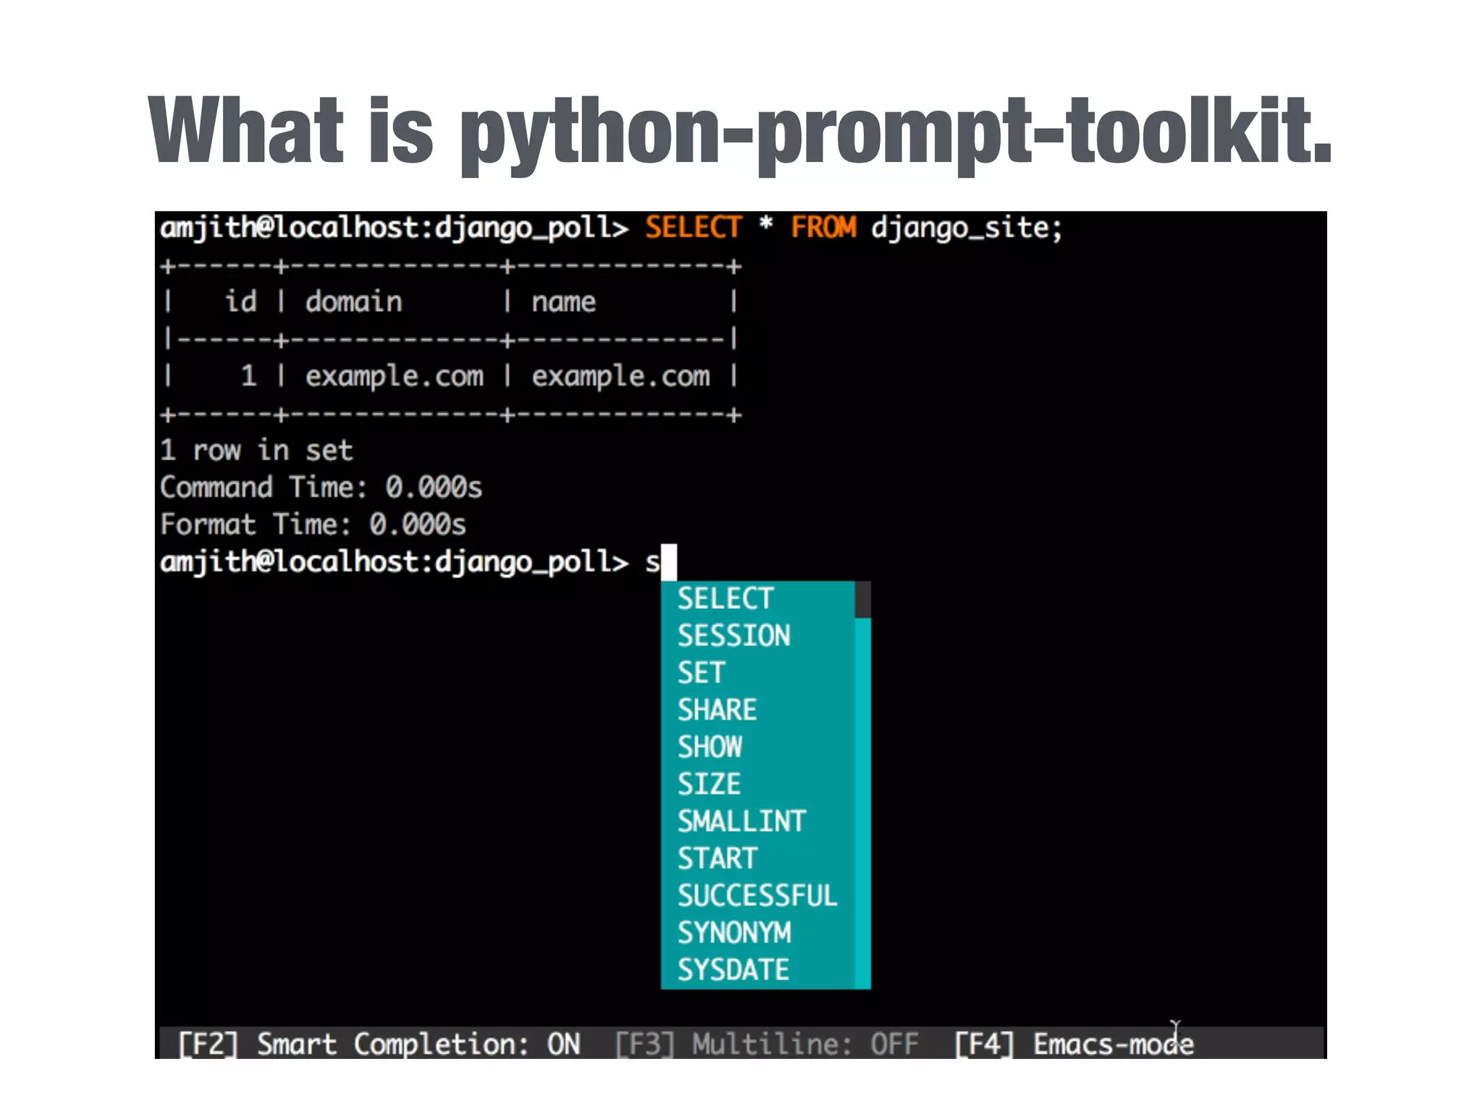Toggle the F3 Multiline mode option
The width and height of the screenshot is (1482, 1111).
click(767, 1044)
